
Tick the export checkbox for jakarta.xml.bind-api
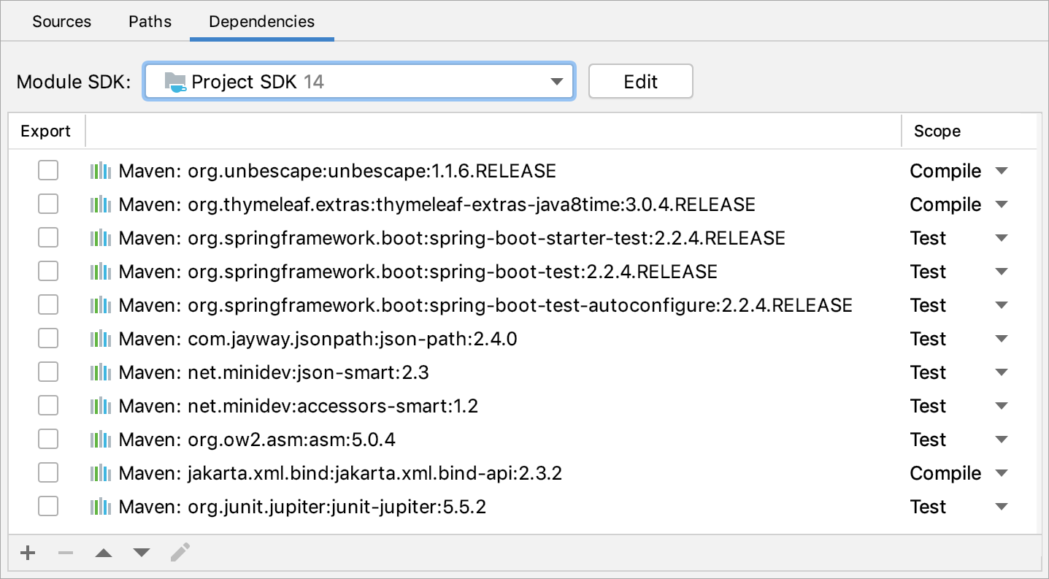[x=48, y=473]
